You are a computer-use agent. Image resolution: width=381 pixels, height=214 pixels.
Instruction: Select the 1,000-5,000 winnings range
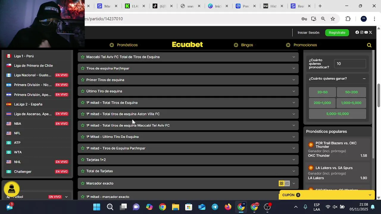click(x=351, y=103)
